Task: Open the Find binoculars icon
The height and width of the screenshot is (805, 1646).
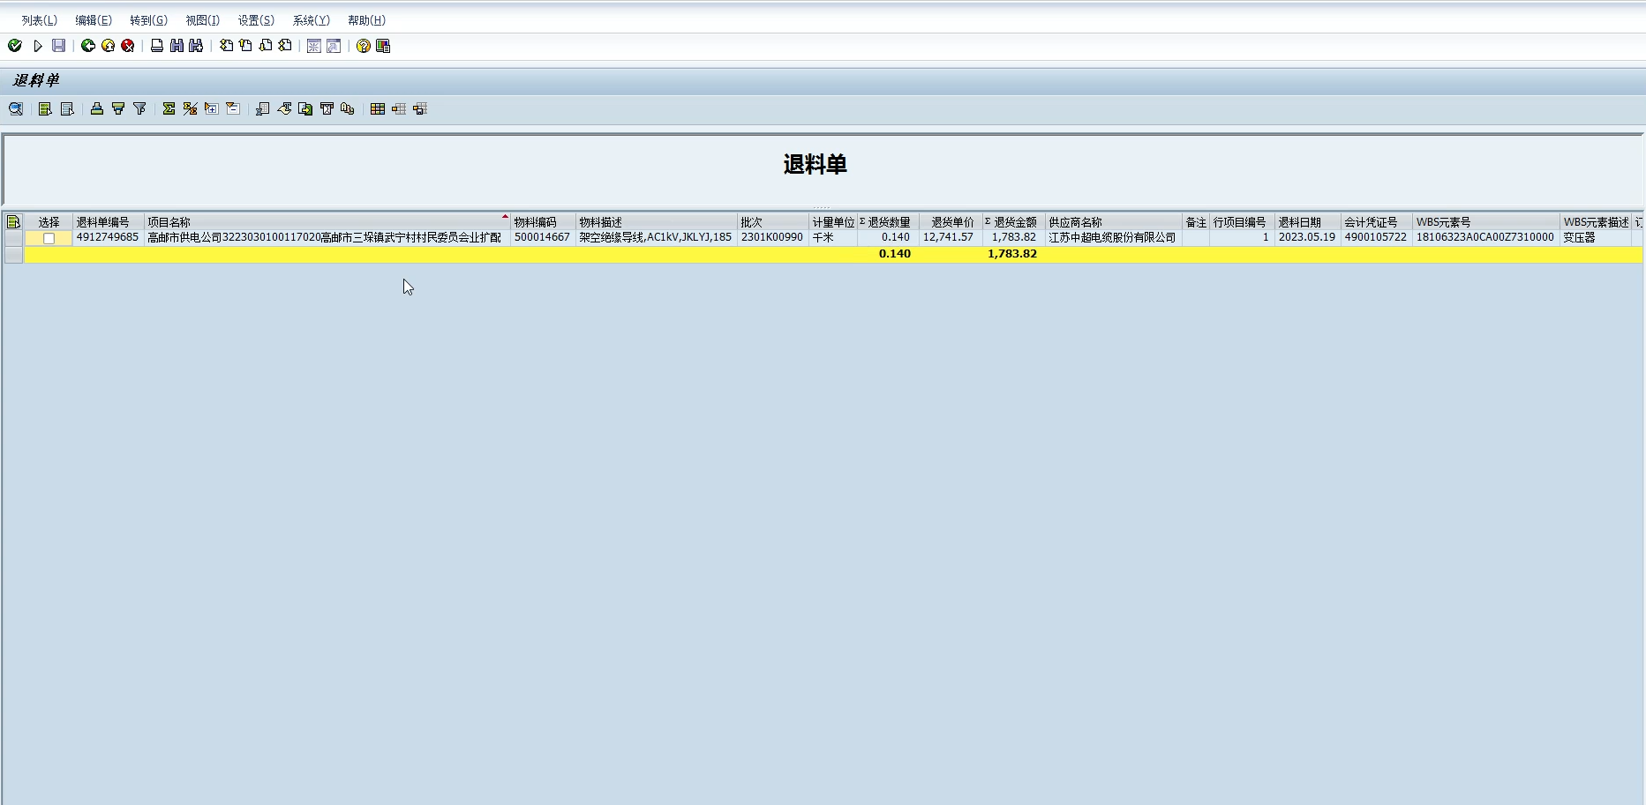Action: click(x=177, y=46)
